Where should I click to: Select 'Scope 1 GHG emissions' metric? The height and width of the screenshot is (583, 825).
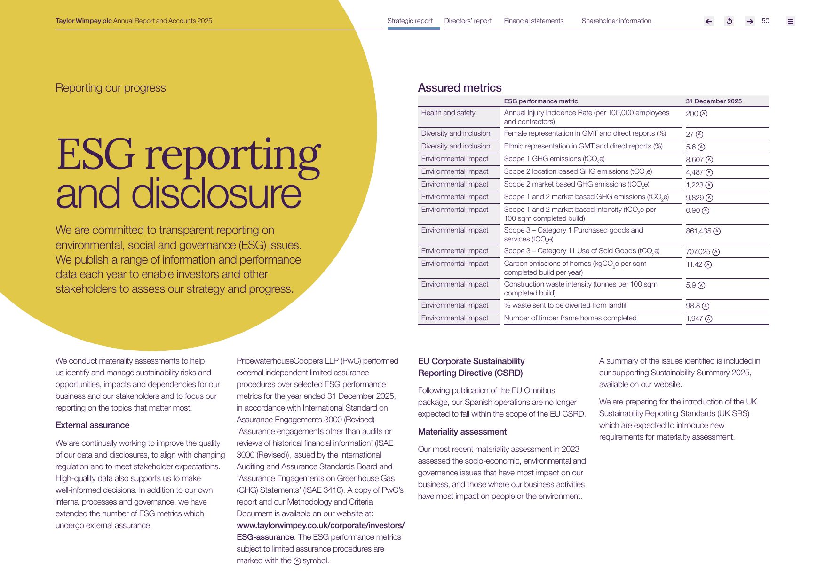(554, 159)
